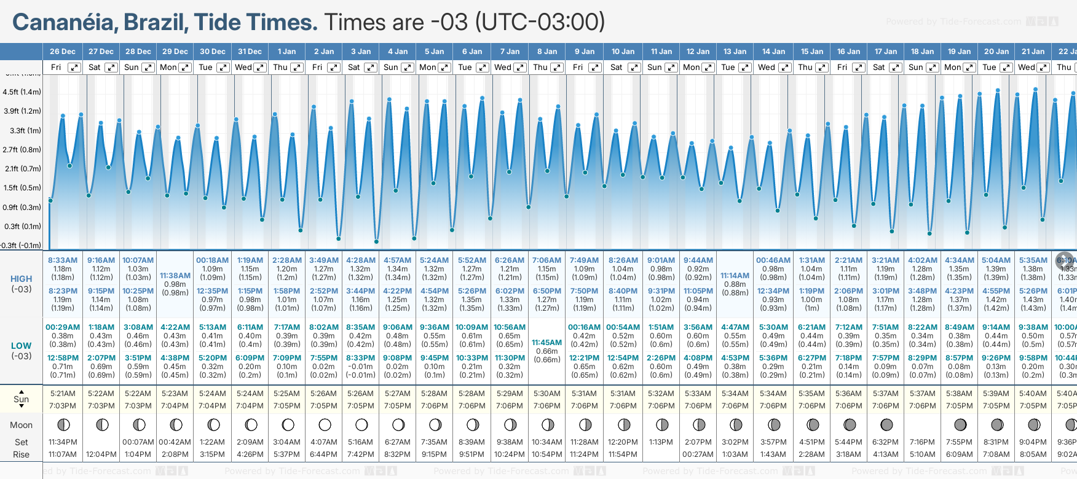Click the 5:04AM high tide on 20 Jan
Screen dimensions: 1077x479
coord(996,260)
